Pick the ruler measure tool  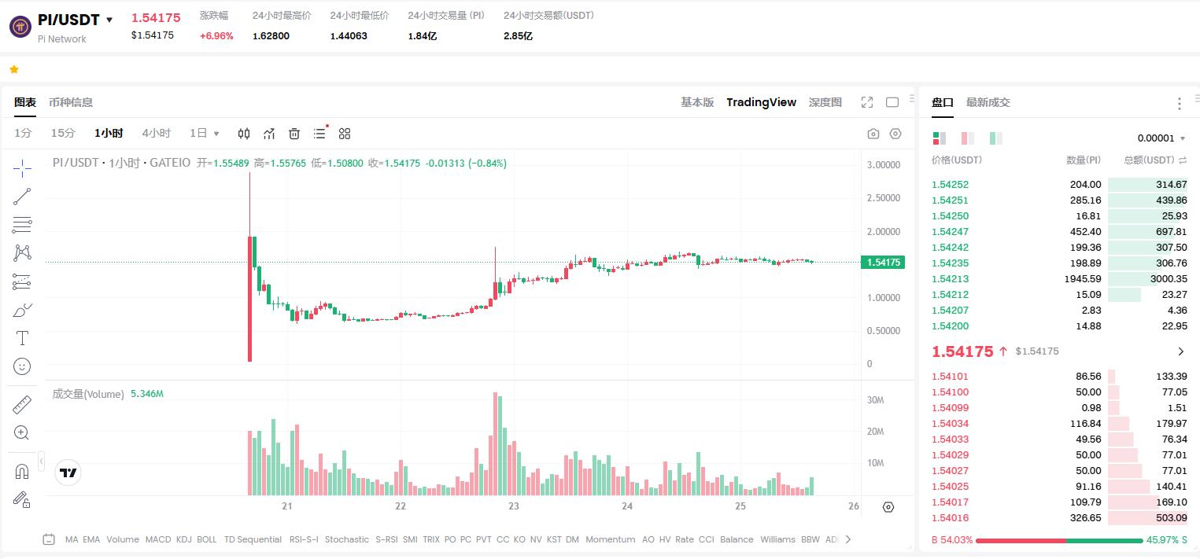22,405
